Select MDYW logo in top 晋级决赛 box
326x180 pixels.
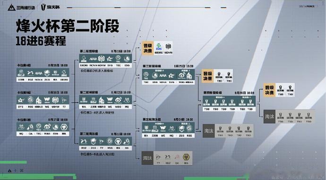point(168,47)
